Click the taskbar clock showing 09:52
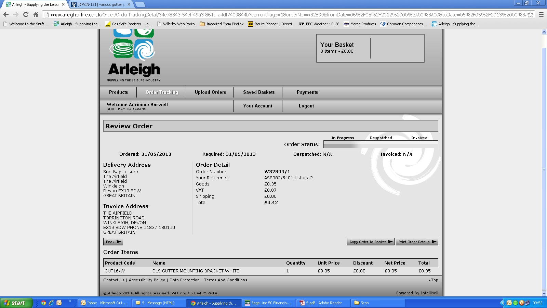The width and height of the screenshot is (547, 308). [x=537, y=303]
